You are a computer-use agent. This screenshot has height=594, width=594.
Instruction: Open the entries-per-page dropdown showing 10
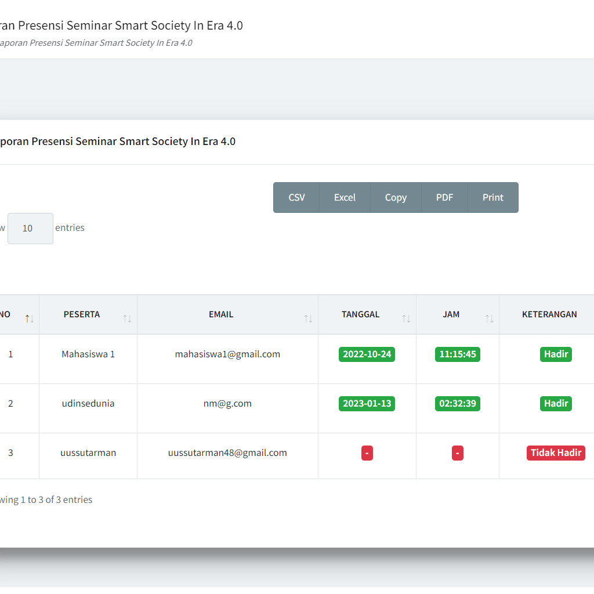pos(30,229)
